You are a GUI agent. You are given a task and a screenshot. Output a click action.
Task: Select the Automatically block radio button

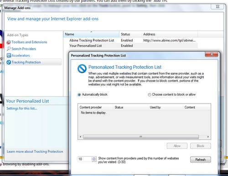[x=79, y=95]
